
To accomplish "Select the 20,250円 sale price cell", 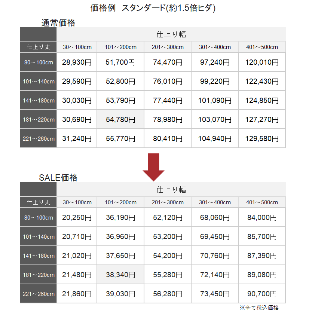I will 77,217.
